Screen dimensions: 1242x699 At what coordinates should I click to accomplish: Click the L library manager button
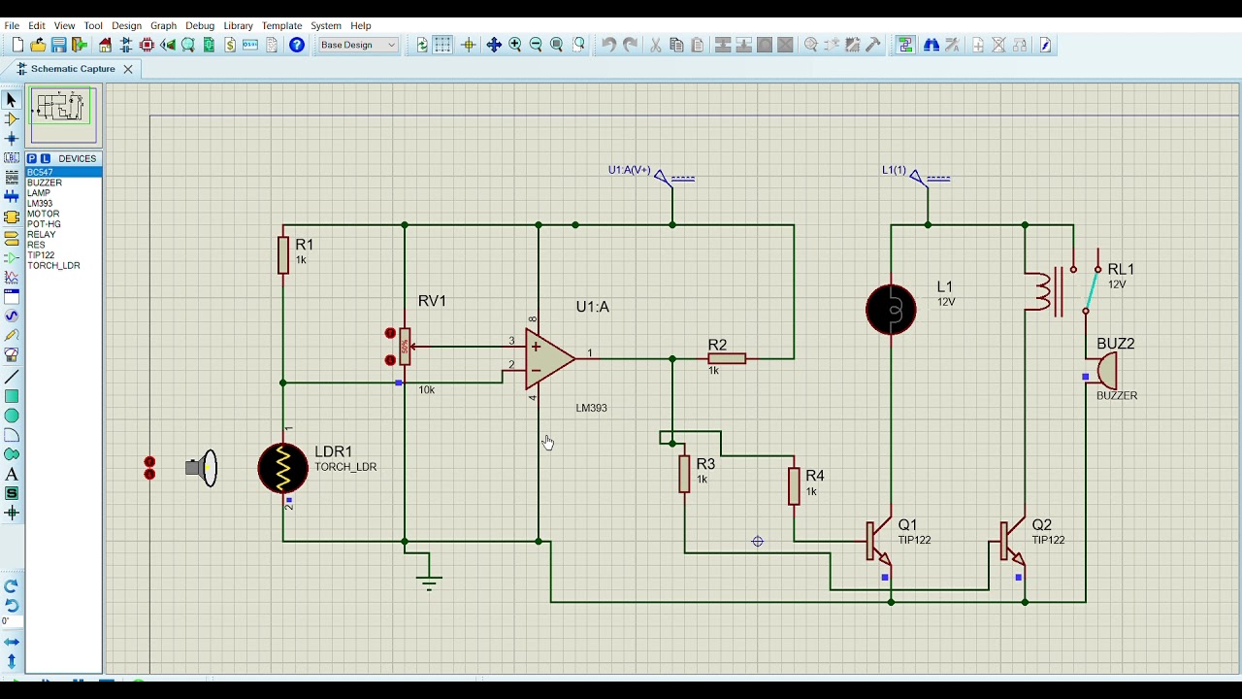45,158
